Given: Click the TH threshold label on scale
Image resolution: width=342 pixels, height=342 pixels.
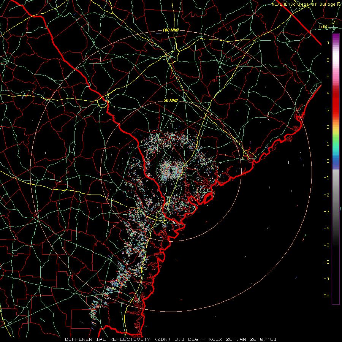Looking at the screenshot, I should point(326,296).
